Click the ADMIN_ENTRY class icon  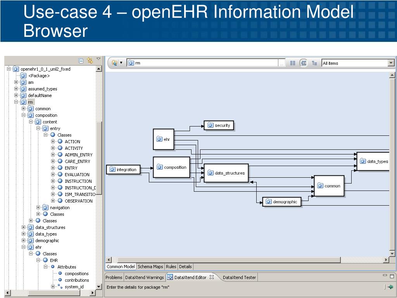[60, 154]
